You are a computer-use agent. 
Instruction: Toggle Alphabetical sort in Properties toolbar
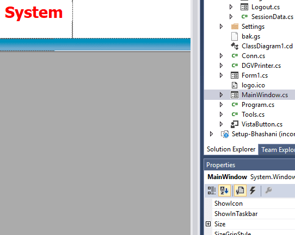[224, 190]
